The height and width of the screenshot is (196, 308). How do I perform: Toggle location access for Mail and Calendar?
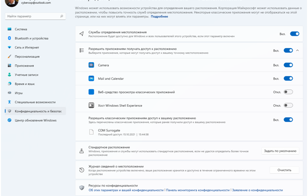point(288,78)
